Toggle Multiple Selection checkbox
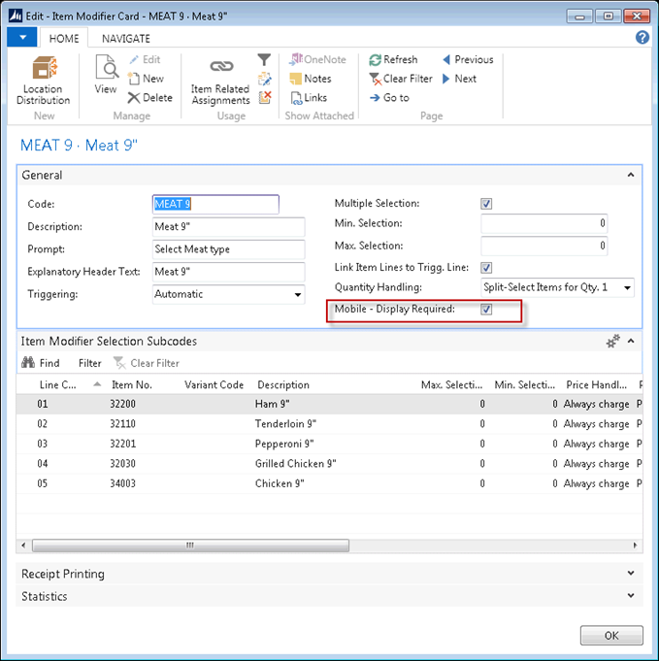The image size is (659, 661). (486, 204)
